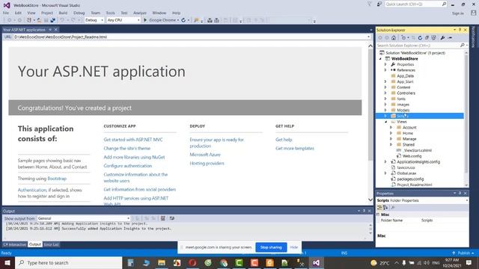Open the Action Center notification icon
Viewport: 479px width, 269px height.
(x=469, y=262)
